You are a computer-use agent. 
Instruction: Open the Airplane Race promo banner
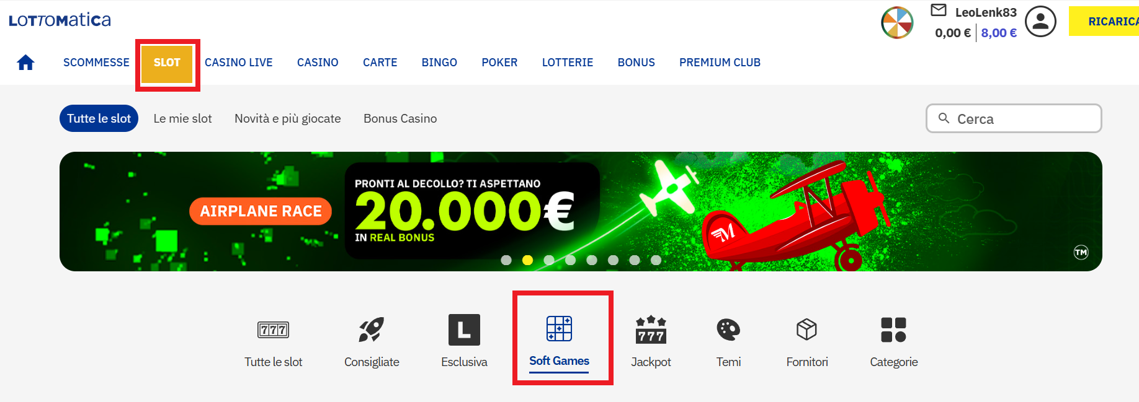coord(581,211)
